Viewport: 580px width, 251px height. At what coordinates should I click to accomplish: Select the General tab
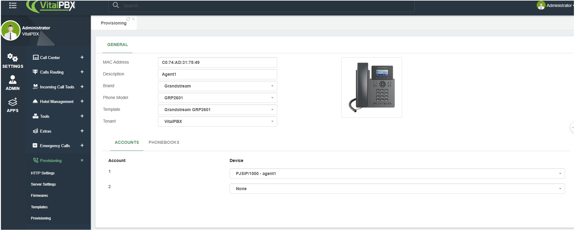tap(118, 45)
